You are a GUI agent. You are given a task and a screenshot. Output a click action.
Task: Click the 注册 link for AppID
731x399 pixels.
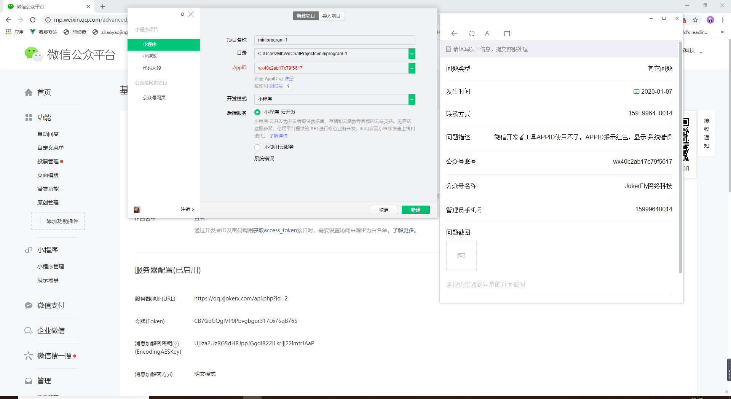(289, 79)
